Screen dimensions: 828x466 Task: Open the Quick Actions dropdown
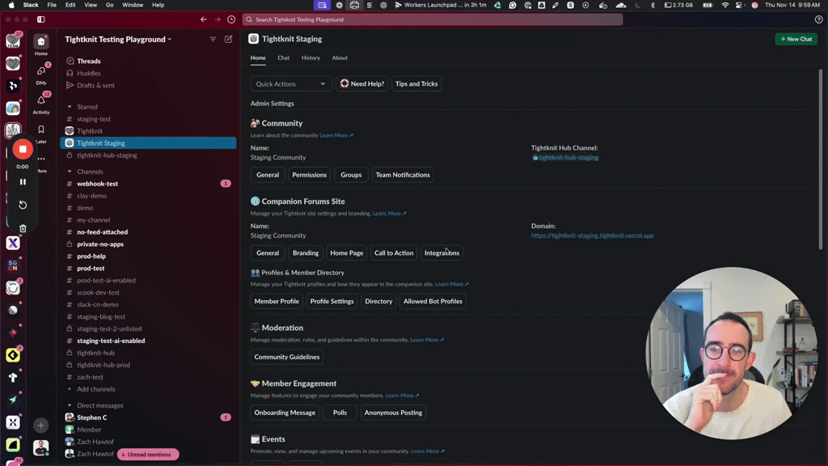(x=290, y=84)
